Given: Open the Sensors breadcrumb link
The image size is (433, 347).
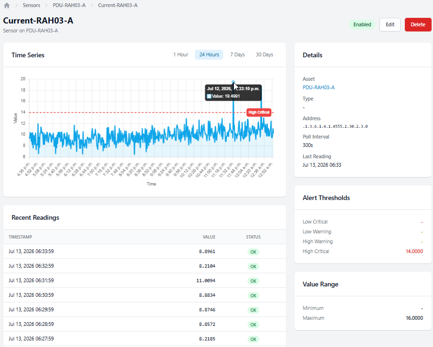Looking at the screenshot, I should [31, 5].
